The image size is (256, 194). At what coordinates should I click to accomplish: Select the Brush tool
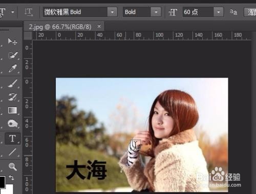click(x=13, y=83)
